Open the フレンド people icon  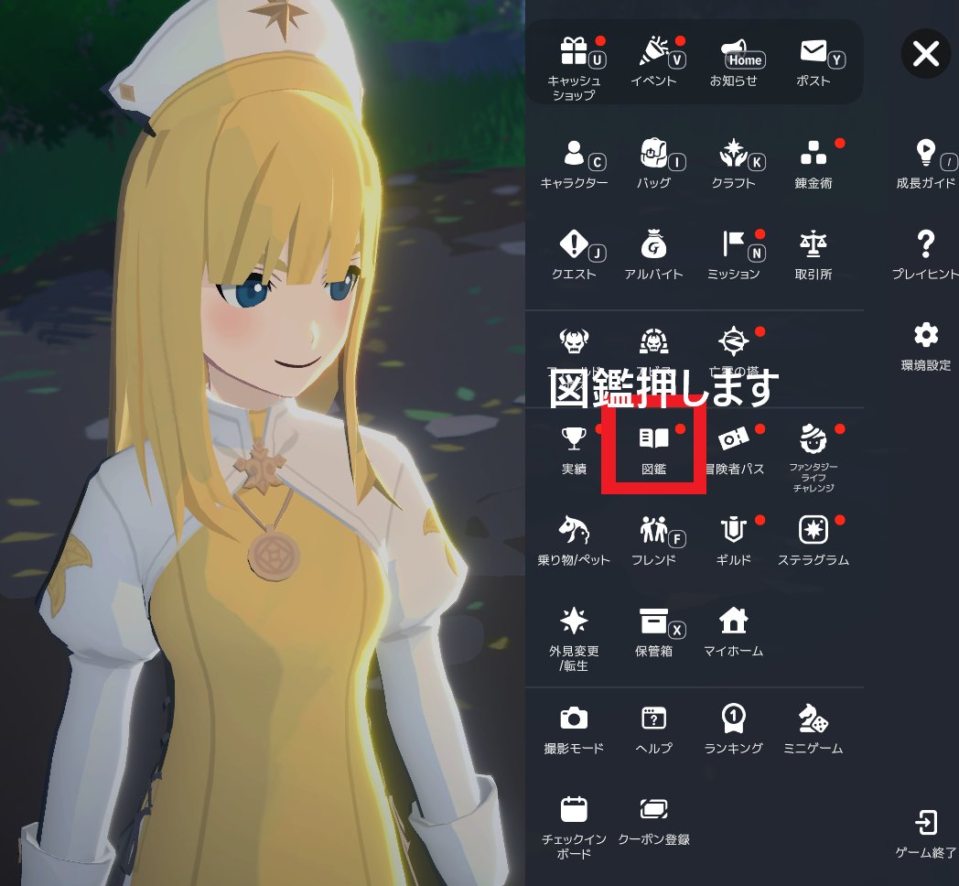click(x=653, y=530)
